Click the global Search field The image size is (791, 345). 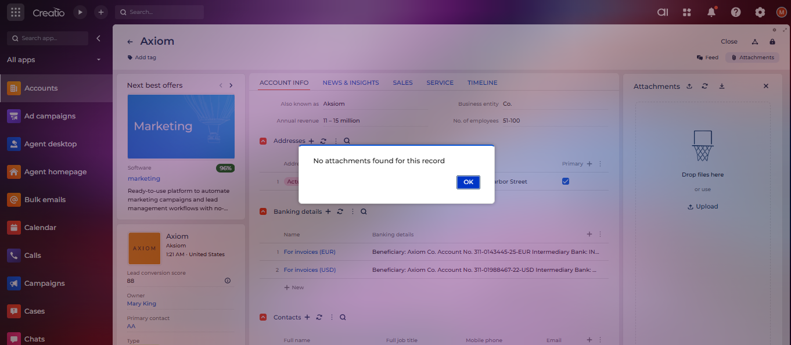point(160,12)
